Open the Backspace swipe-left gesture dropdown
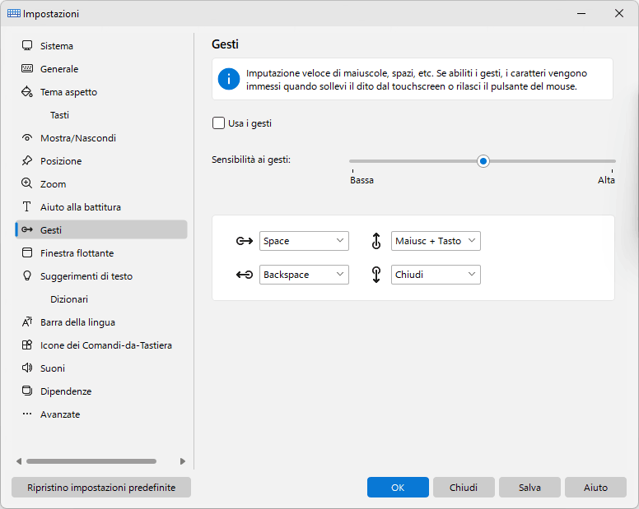 [304, 275]
